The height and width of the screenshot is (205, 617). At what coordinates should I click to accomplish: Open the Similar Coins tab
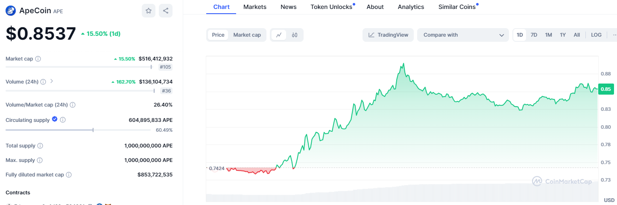click(x=457, y=7)
